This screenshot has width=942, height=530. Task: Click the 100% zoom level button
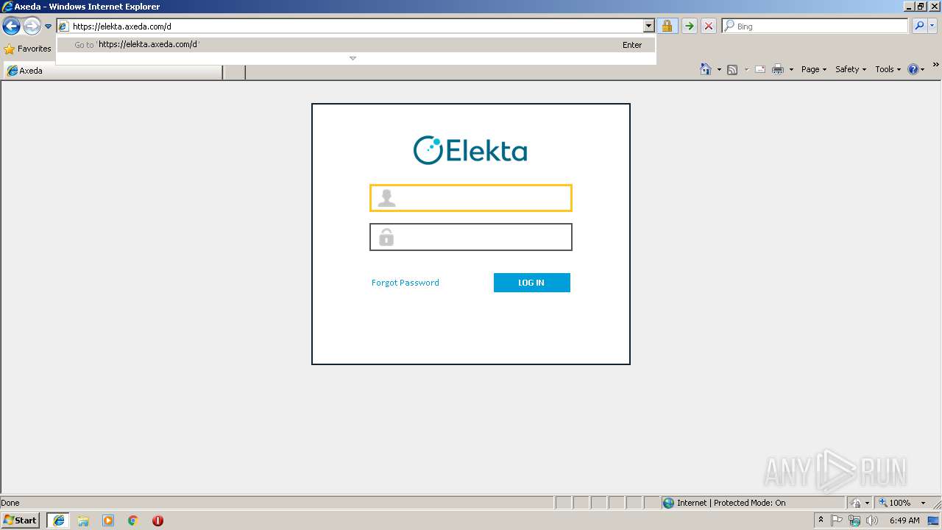[x=895, y=503]
